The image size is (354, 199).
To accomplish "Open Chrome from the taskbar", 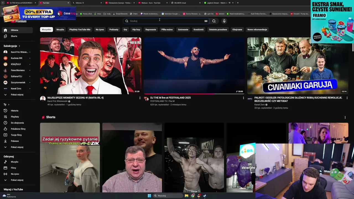I will (193, 196).
